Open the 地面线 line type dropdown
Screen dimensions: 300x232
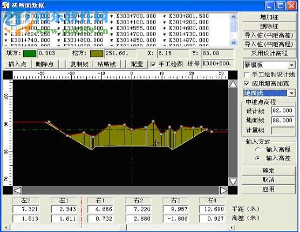[x=291, y=93]
